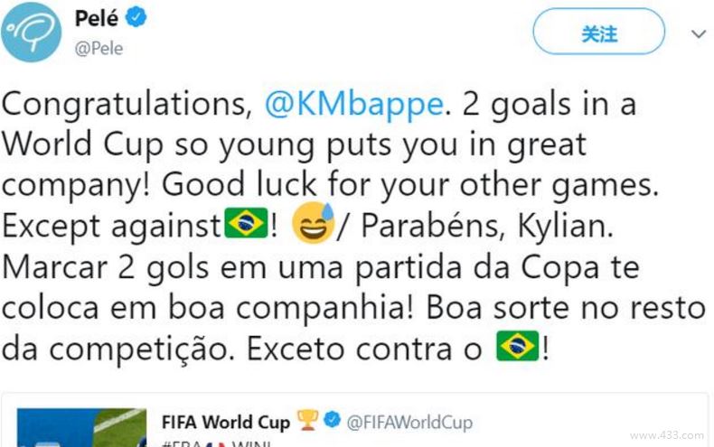This screenshot has width=714, height=447.
Task: Click FIFA World Cup's verified badge
Action: pos(332,422)
